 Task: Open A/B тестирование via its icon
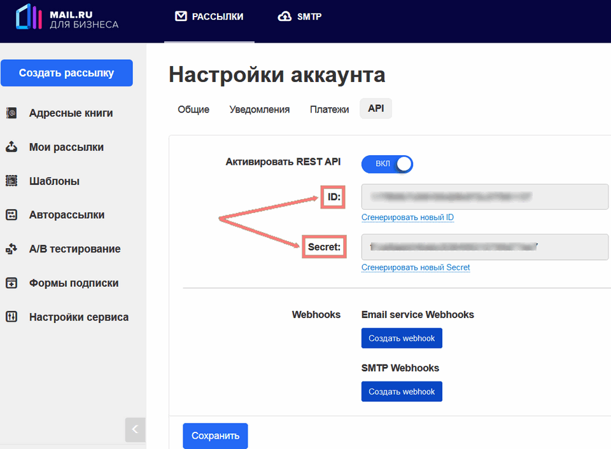(11, 249)
